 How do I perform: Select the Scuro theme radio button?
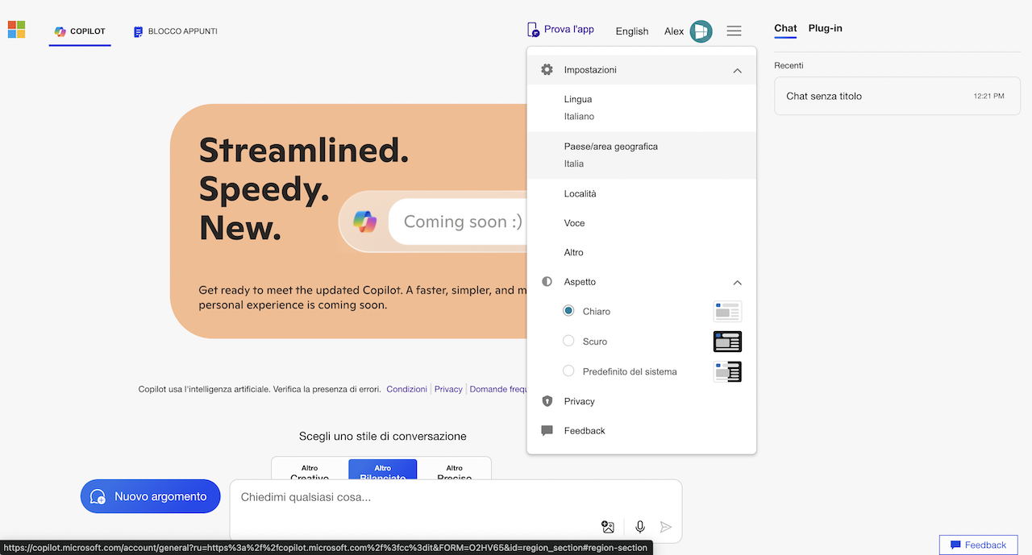(x=568, y=341)
